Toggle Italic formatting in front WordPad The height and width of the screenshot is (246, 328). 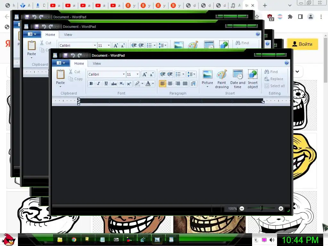99,84
